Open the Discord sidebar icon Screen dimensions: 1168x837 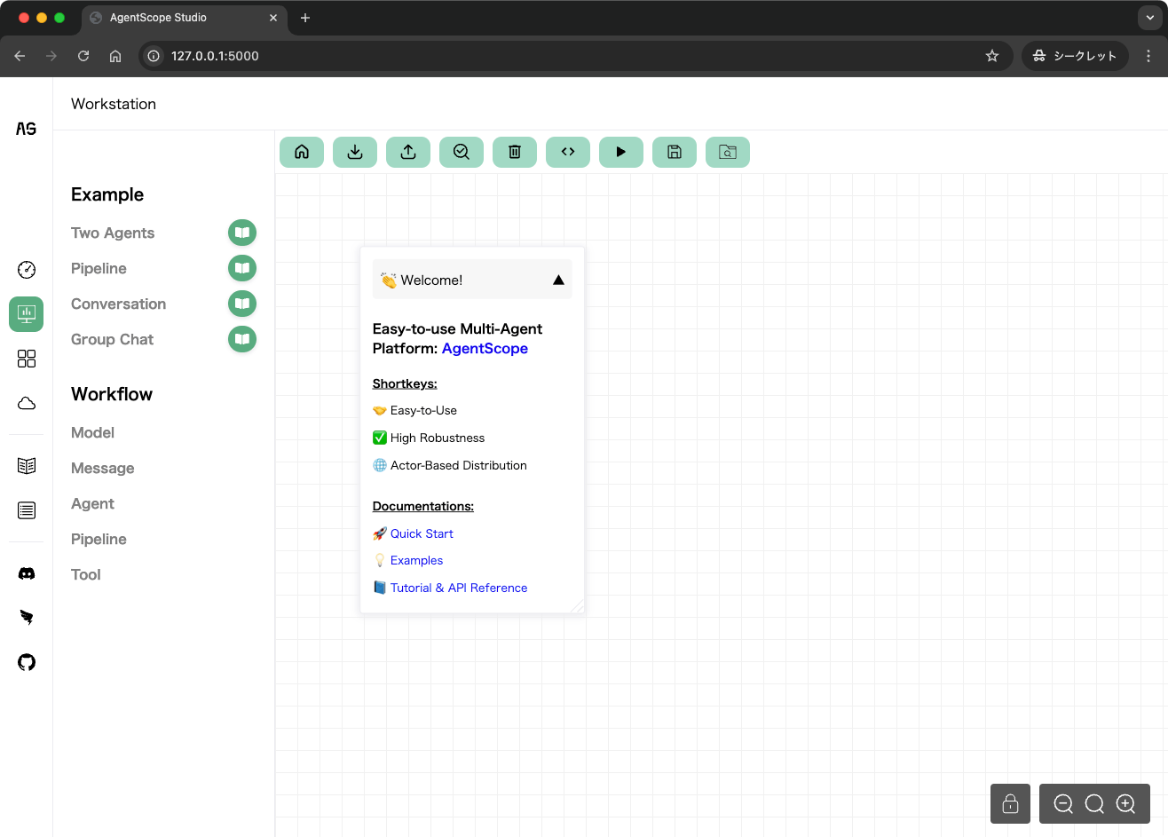tap(27, 573)
